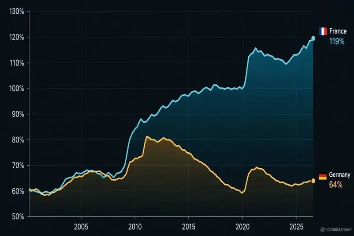Select the '64%' value label
Image resolution: width=354 pixels, height=236 pixels.
[x=336, y=185]
